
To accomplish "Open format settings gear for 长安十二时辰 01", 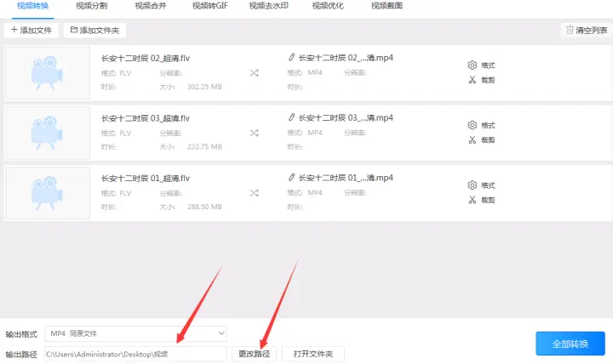I will (x=473, y=185).
